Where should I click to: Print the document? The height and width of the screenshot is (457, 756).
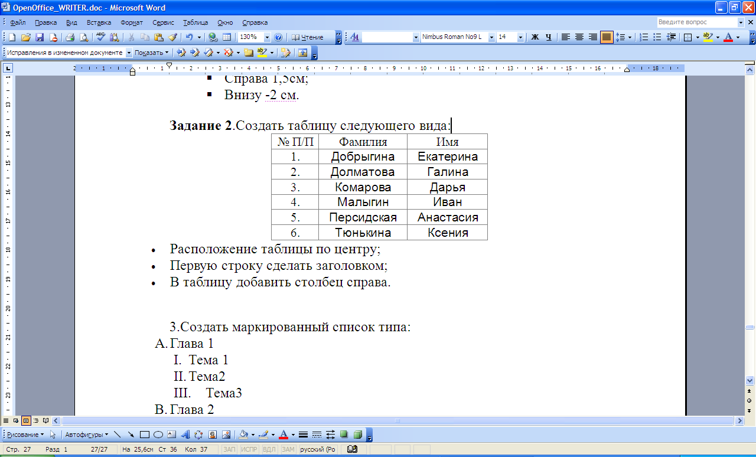(70, 37)
